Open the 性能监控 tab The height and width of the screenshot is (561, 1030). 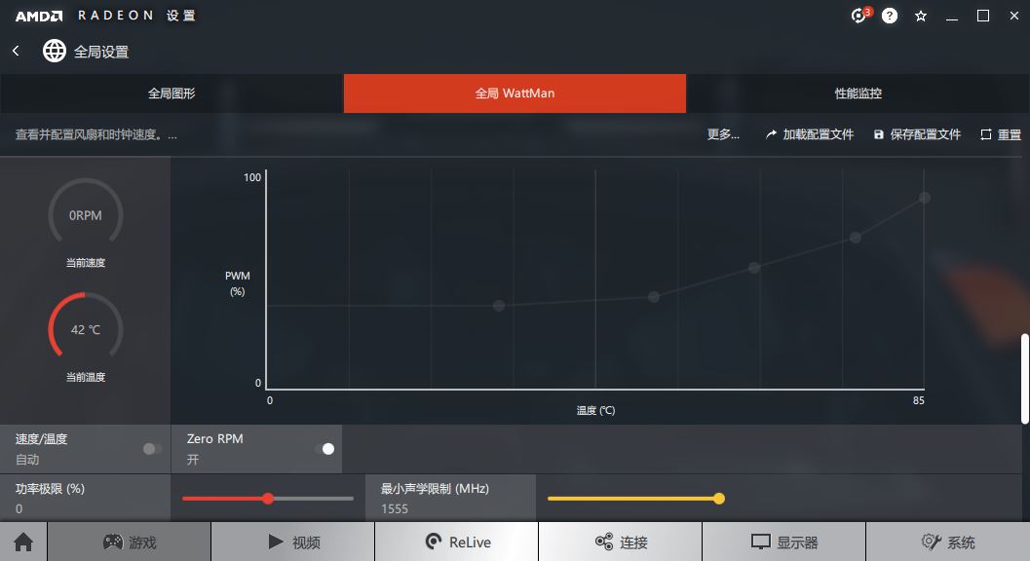858,93
